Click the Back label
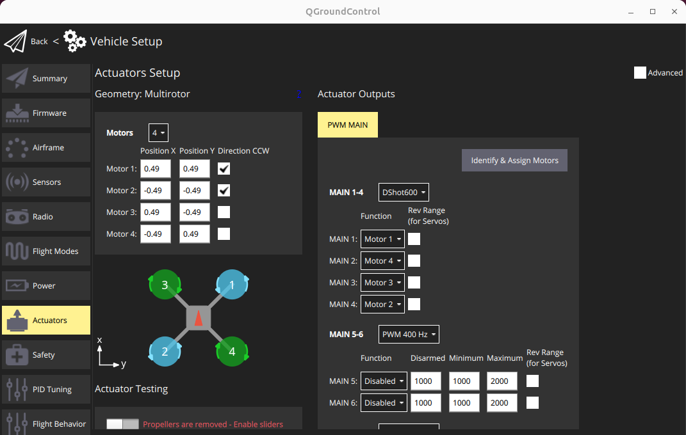Viewport: 686px width, 435px height. (39, 41)
